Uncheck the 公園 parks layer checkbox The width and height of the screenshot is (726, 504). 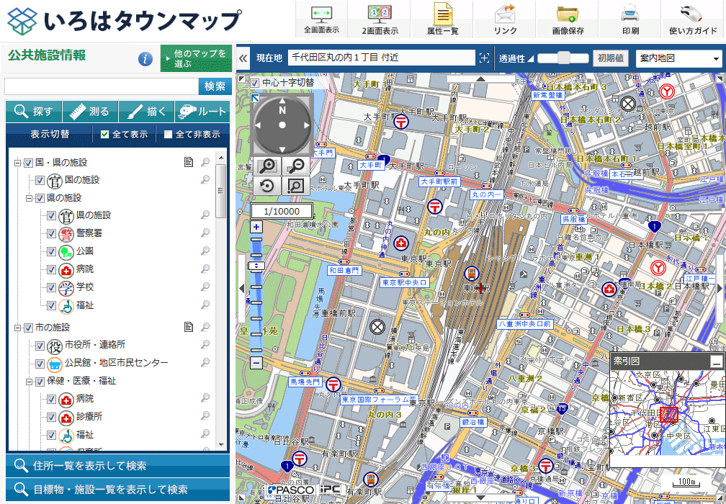[x=50, y=253]
